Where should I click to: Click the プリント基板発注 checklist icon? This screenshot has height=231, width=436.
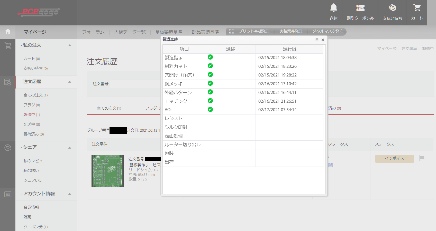[231, 31]
